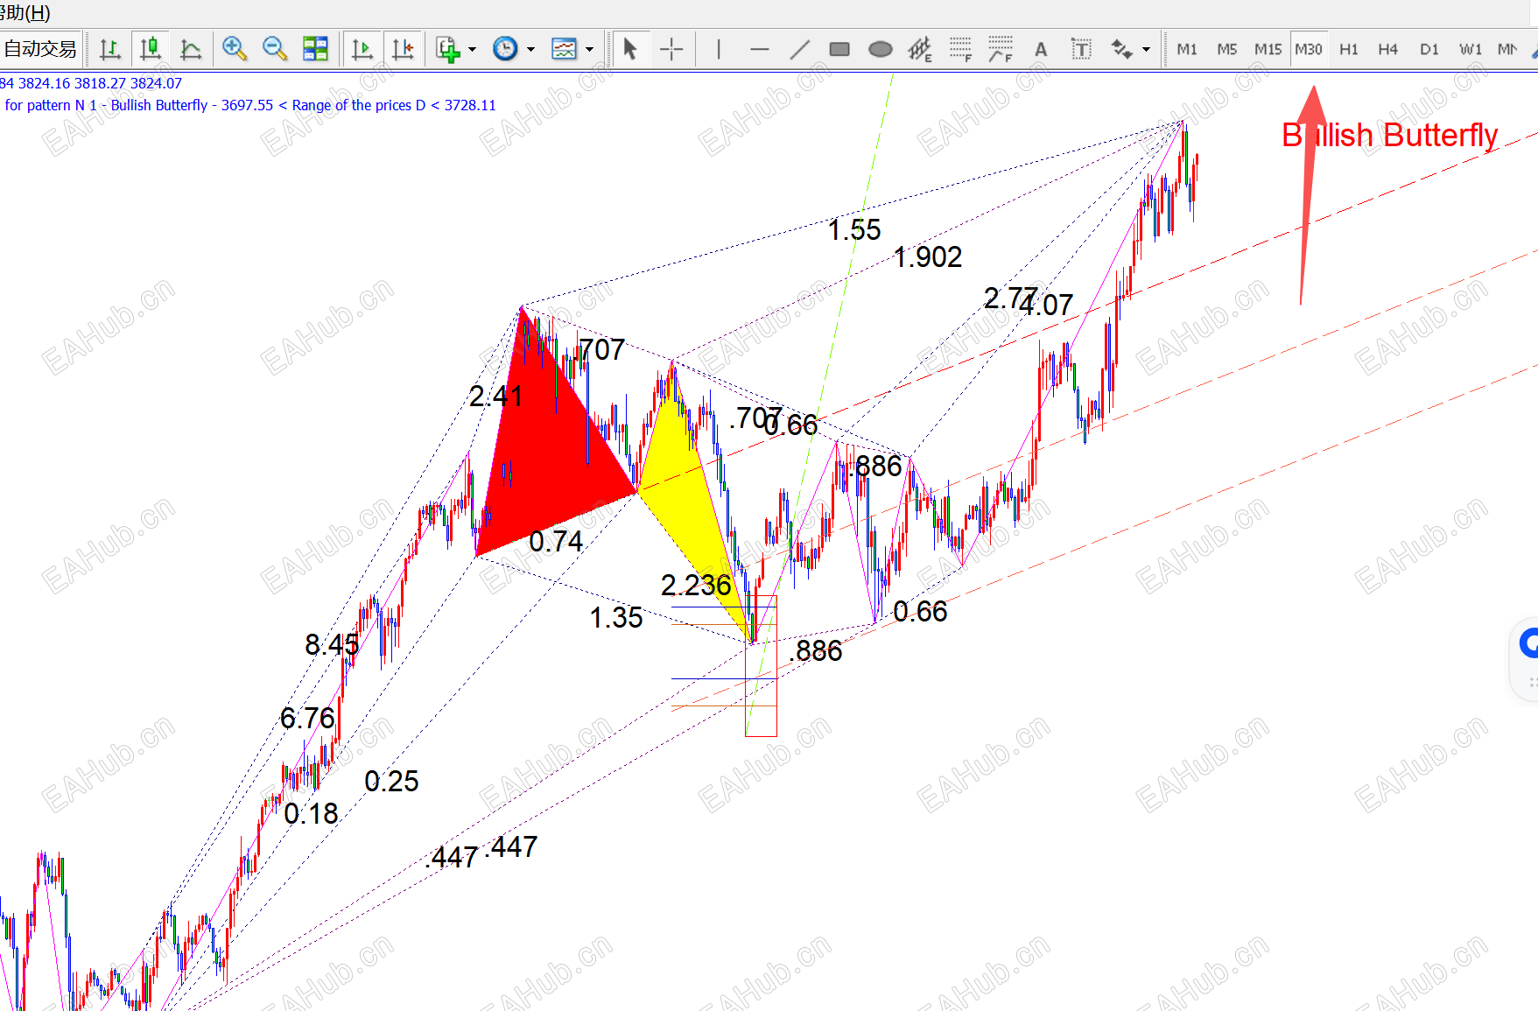Toggle chart auto scroll
The image size is (1538, 1011).
click(362, 49)
